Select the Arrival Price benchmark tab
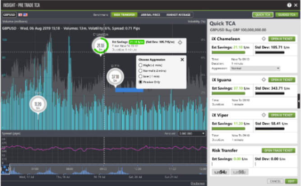Image resolution: width=301 pixels, height=186 pixels. click(x=150, y=15)
